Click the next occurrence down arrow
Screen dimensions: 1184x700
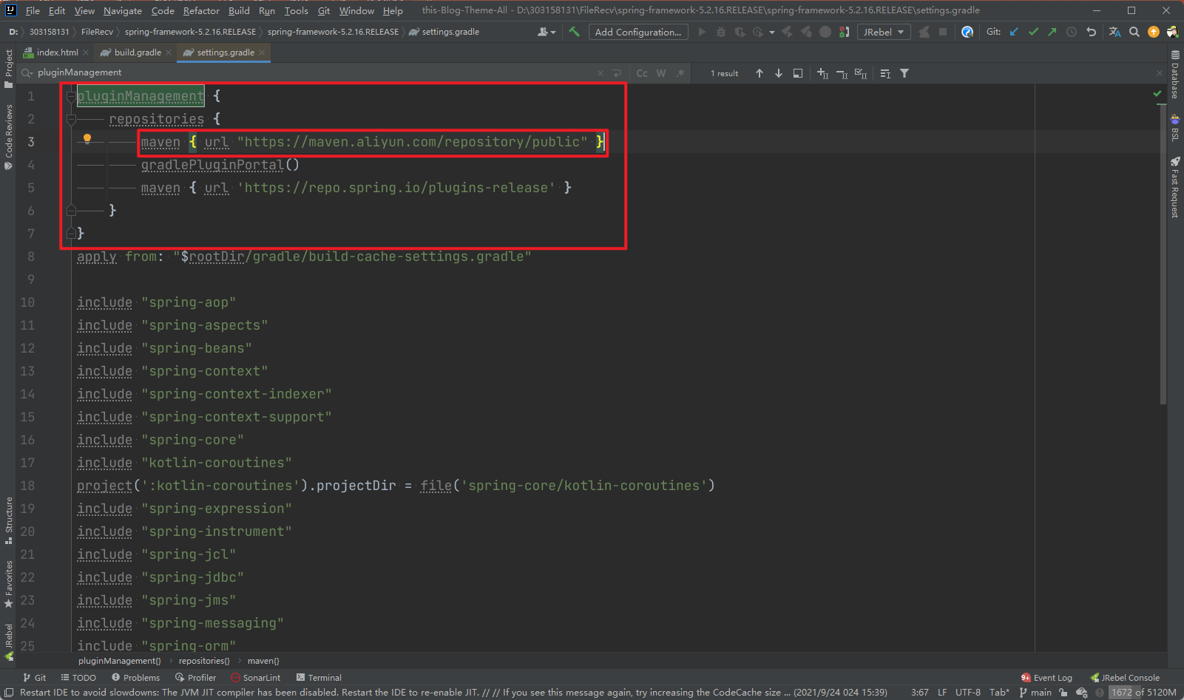click(779, 73)
